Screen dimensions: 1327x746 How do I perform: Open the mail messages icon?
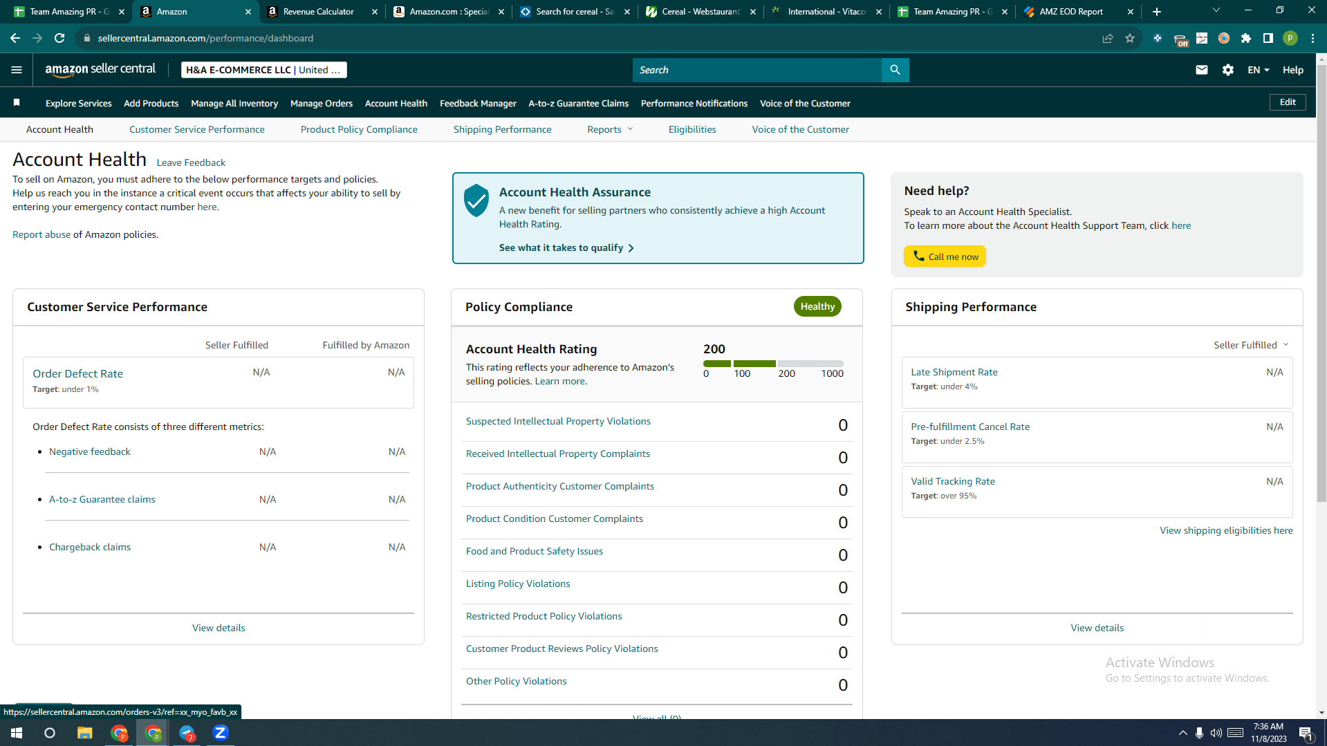coord(1201,70)
